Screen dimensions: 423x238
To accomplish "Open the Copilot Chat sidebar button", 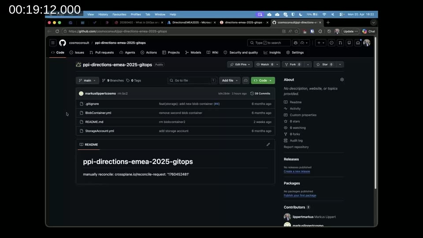I will [368, 31].
